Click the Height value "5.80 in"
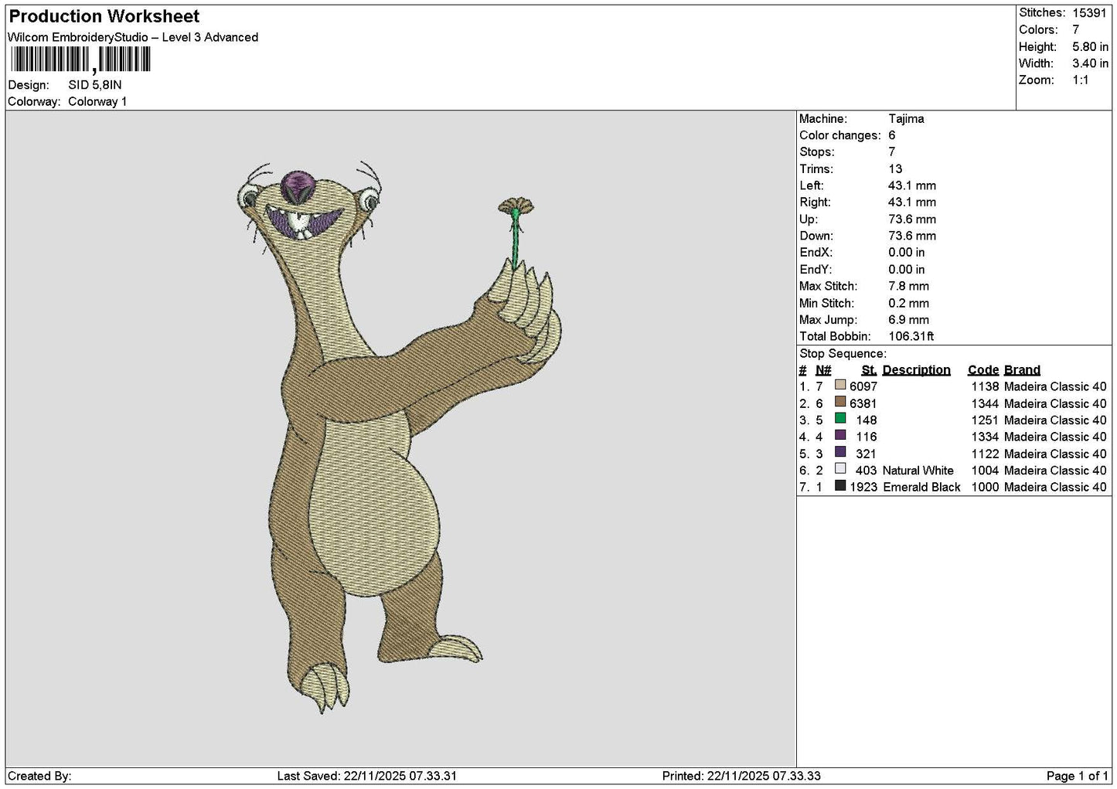Image resolution: width=1117 pixels, height=789 pixels. coord(1091,47)
